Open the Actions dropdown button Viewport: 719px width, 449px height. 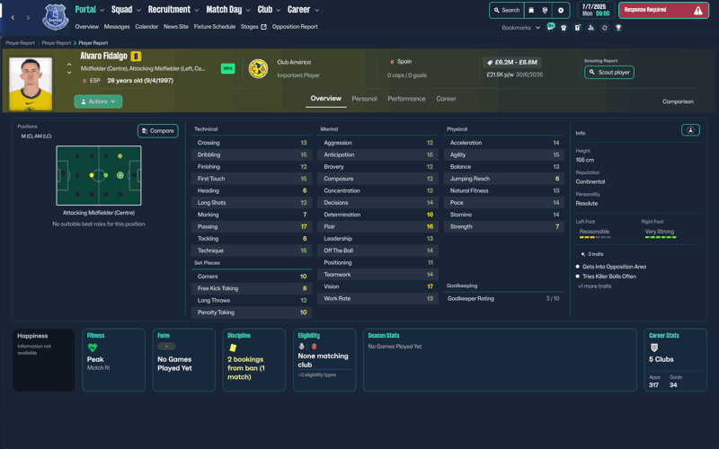pos(98,101)
